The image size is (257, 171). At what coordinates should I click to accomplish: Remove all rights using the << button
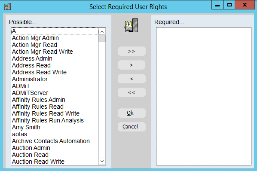[132, 92]
